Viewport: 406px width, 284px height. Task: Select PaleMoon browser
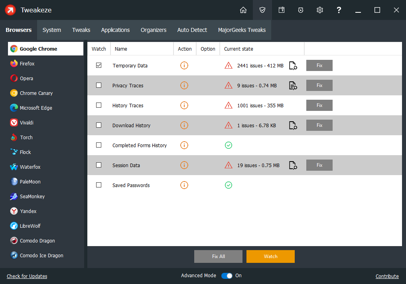45,182
